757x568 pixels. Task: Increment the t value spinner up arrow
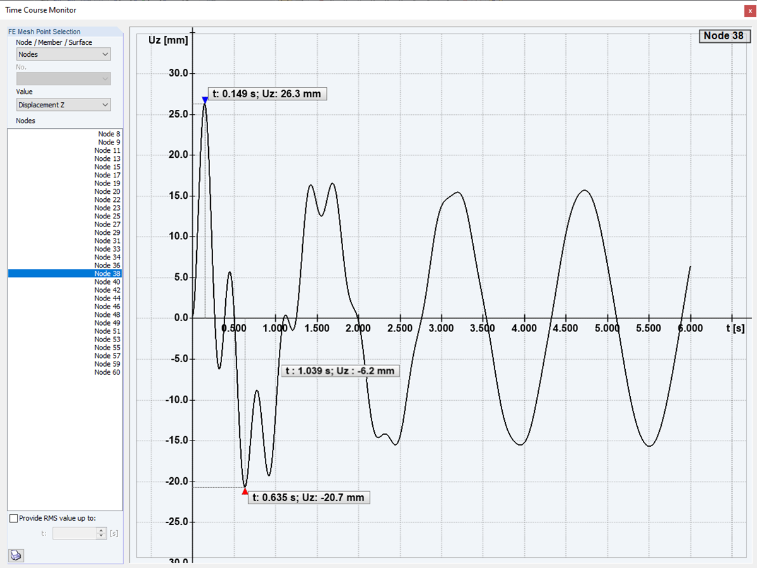pos(100,530)
